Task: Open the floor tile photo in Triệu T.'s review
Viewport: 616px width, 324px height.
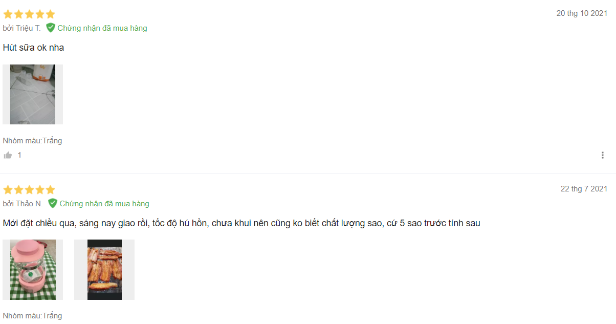Action: 33,94
